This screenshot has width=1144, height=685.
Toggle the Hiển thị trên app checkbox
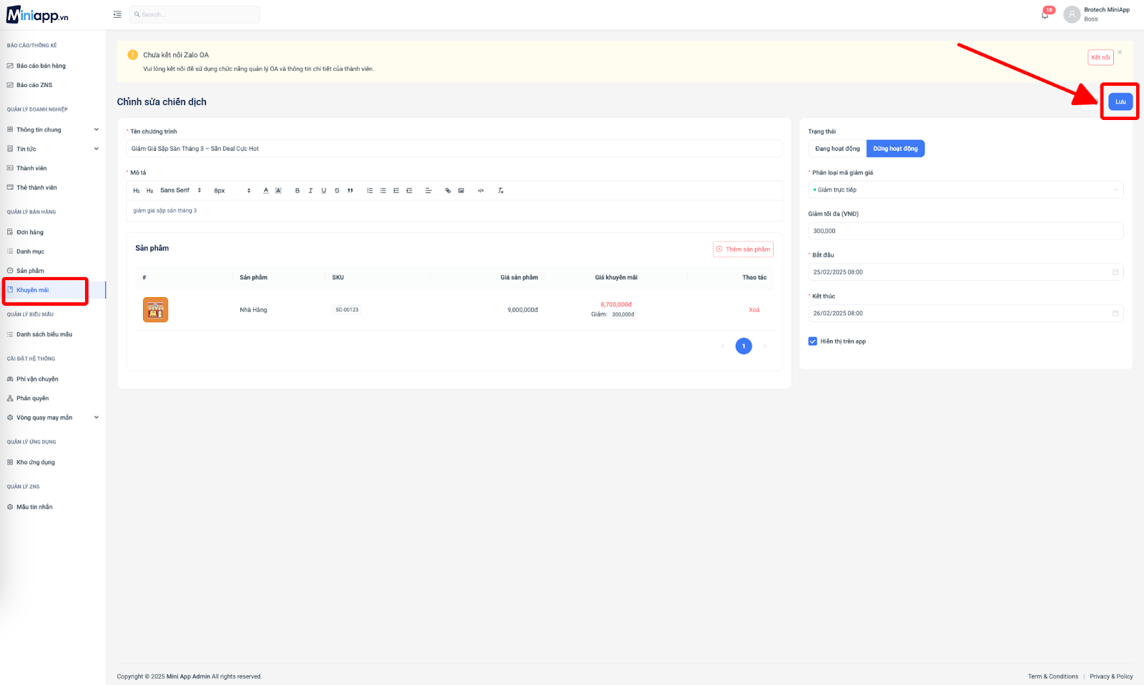812,341
